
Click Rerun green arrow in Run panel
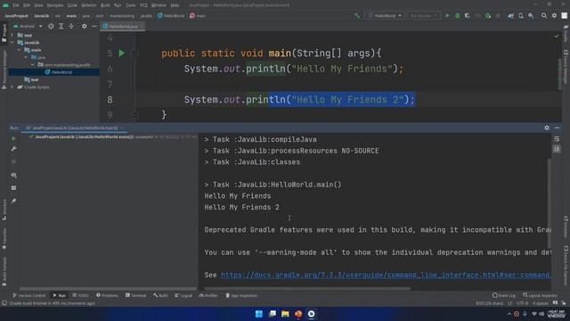pos(14,139)
